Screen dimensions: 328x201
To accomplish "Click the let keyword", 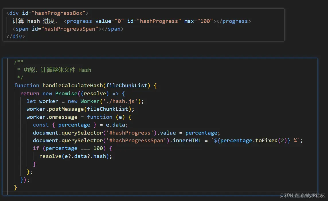I will point(31,101).
